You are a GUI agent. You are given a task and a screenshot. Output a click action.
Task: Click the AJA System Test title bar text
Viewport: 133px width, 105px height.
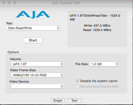click(x=66, y=3)
